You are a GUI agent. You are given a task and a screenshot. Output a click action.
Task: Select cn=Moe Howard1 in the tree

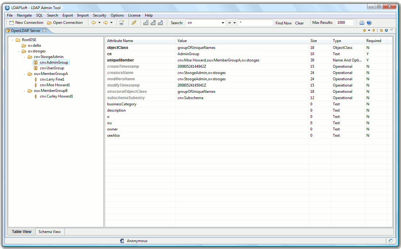pyautogui.click(x=55, y=85)
